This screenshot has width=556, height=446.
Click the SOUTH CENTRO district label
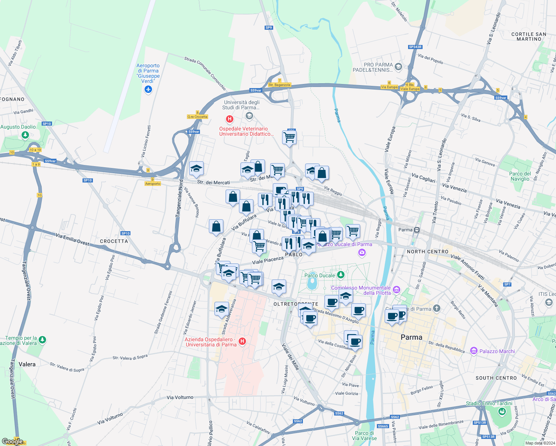(496, 378)
